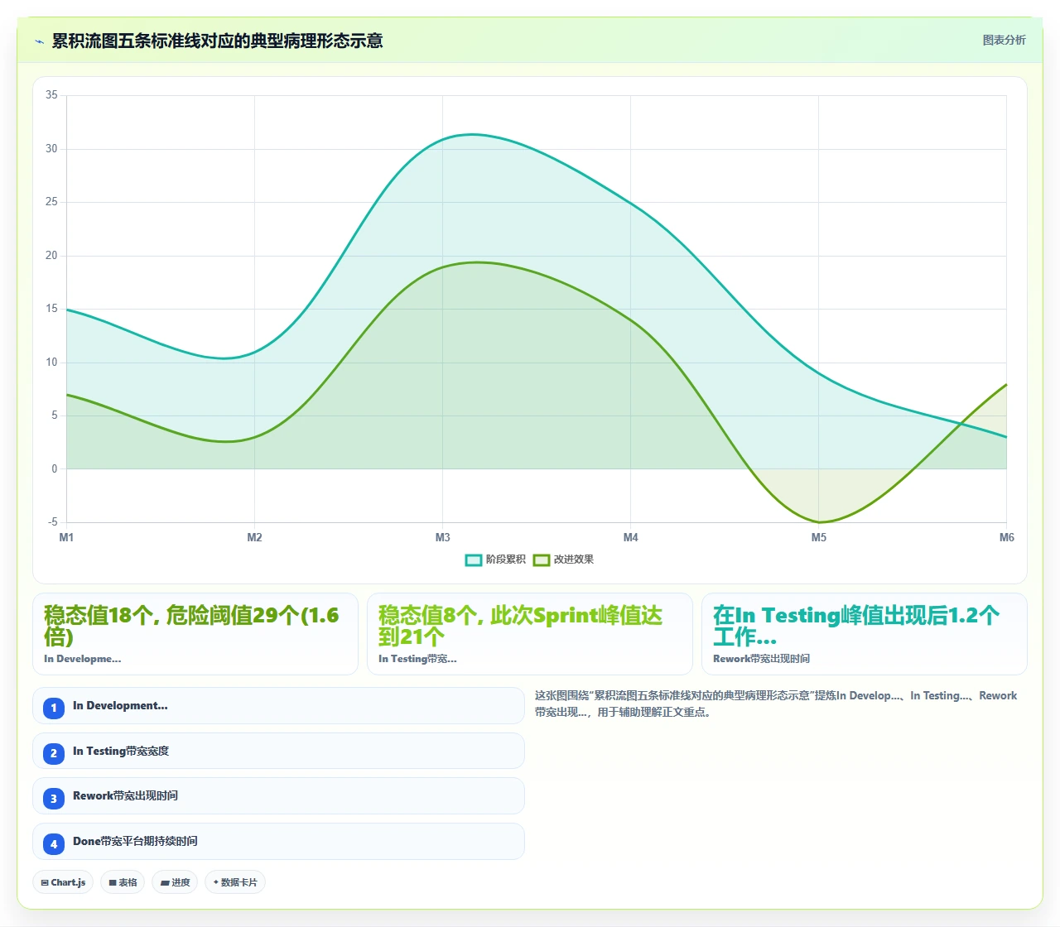Click the teal 阶段累积 legend color box

(x=474, y=560)
